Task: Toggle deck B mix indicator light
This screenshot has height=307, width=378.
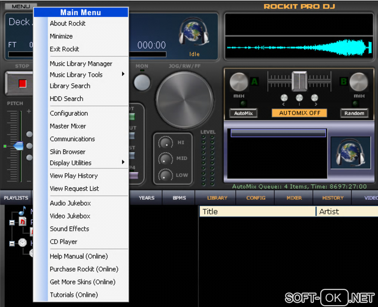Action: [x=355, y=104]
